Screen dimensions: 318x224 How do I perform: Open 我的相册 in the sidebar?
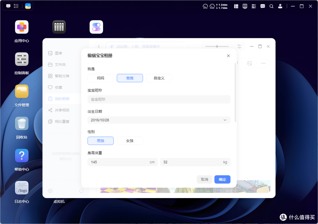click(x=64, y=99)
